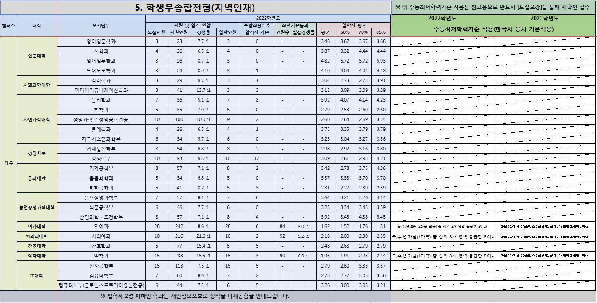The height and width of the screenshot is (303, 597).
Task: Select the '간호대학' college cell
Action: [37, 246]
